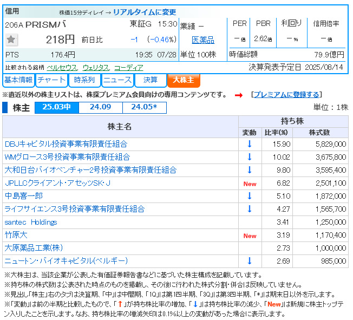
Task: Open shareholder santec Holdings
Action: (x=31, y=222)
